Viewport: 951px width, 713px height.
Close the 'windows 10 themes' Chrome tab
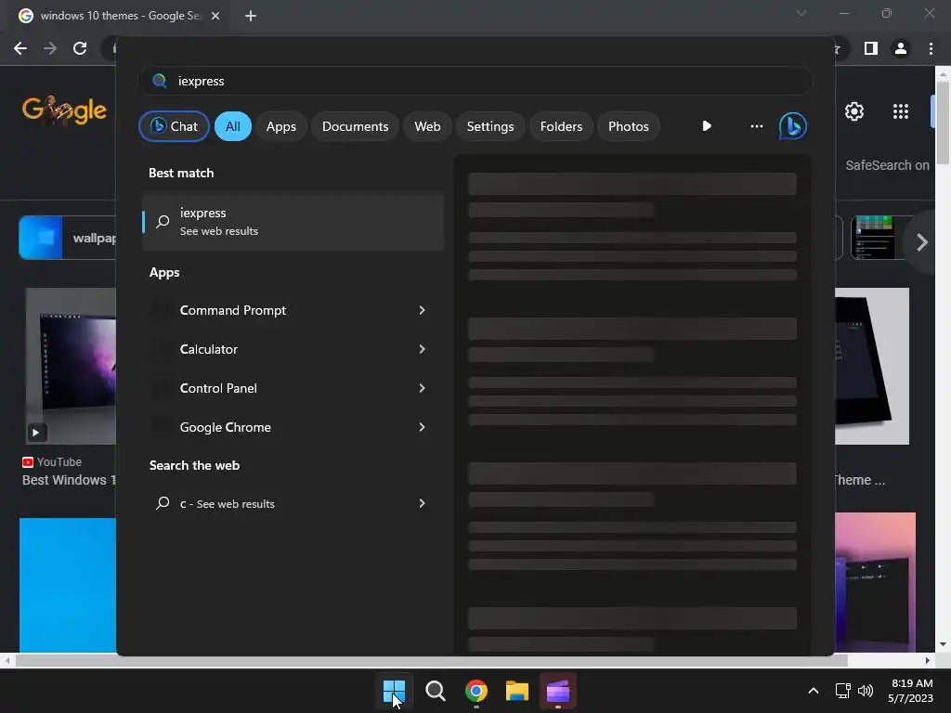point(215,16)
